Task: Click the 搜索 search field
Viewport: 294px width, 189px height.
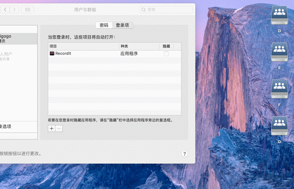Action: pos(166,10)
